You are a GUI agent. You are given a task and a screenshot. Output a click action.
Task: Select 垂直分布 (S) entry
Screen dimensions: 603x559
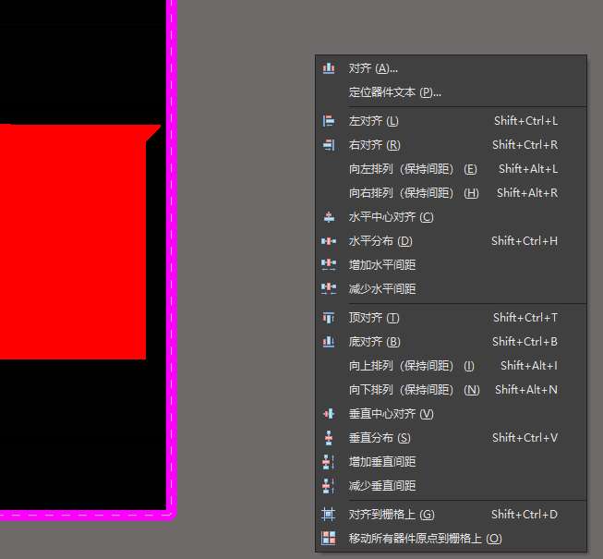[x=451, y=437]
